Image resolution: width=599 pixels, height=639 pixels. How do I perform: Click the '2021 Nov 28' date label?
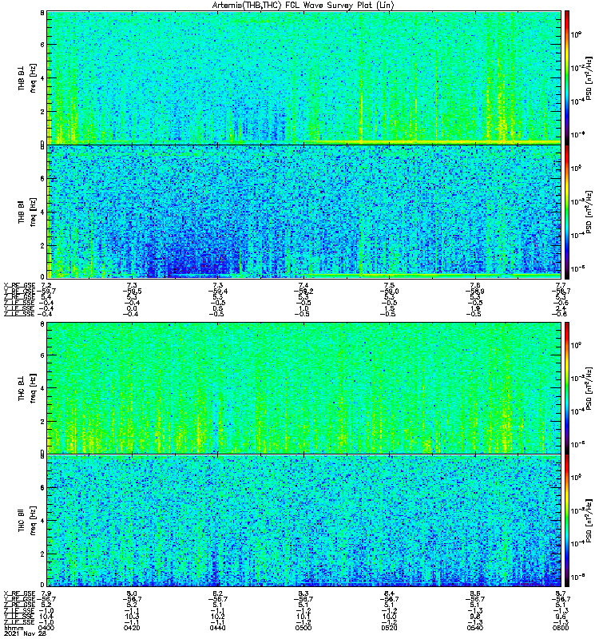(25, 633)
